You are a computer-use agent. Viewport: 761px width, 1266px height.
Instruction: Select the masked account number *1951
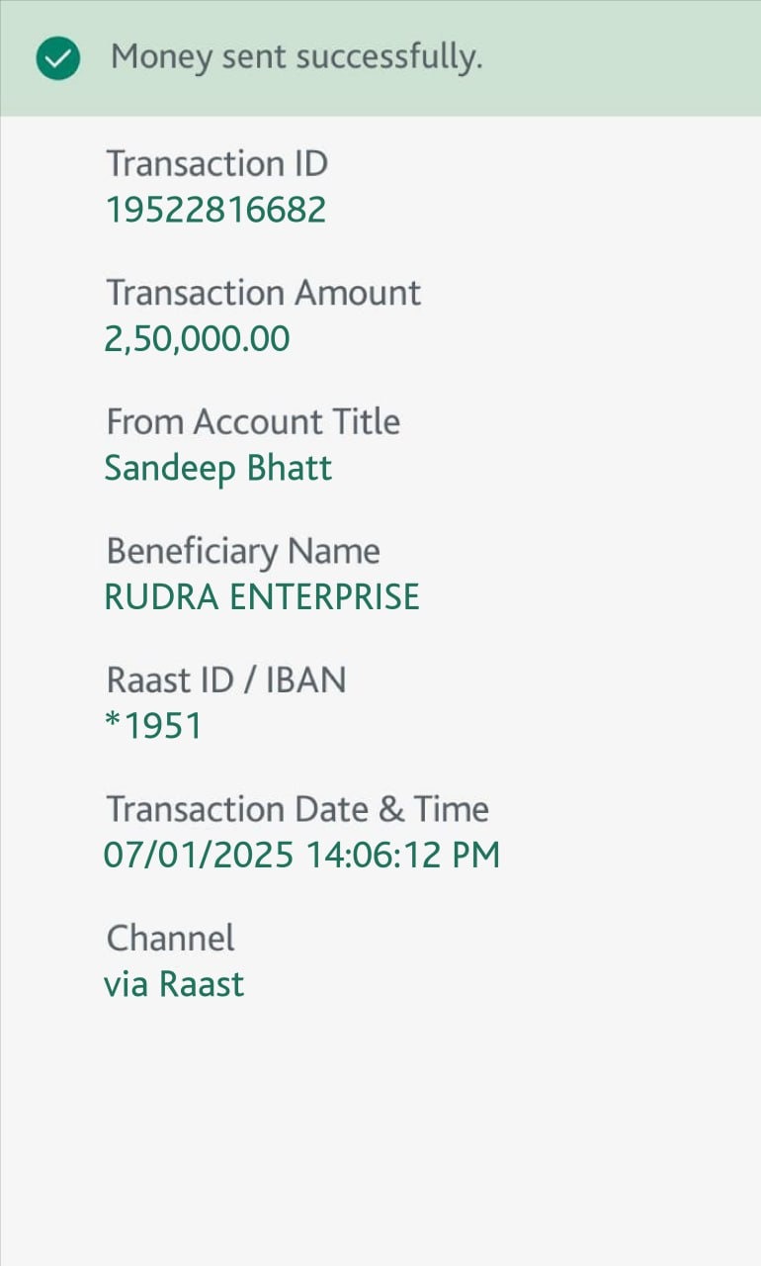pos(154,726)
